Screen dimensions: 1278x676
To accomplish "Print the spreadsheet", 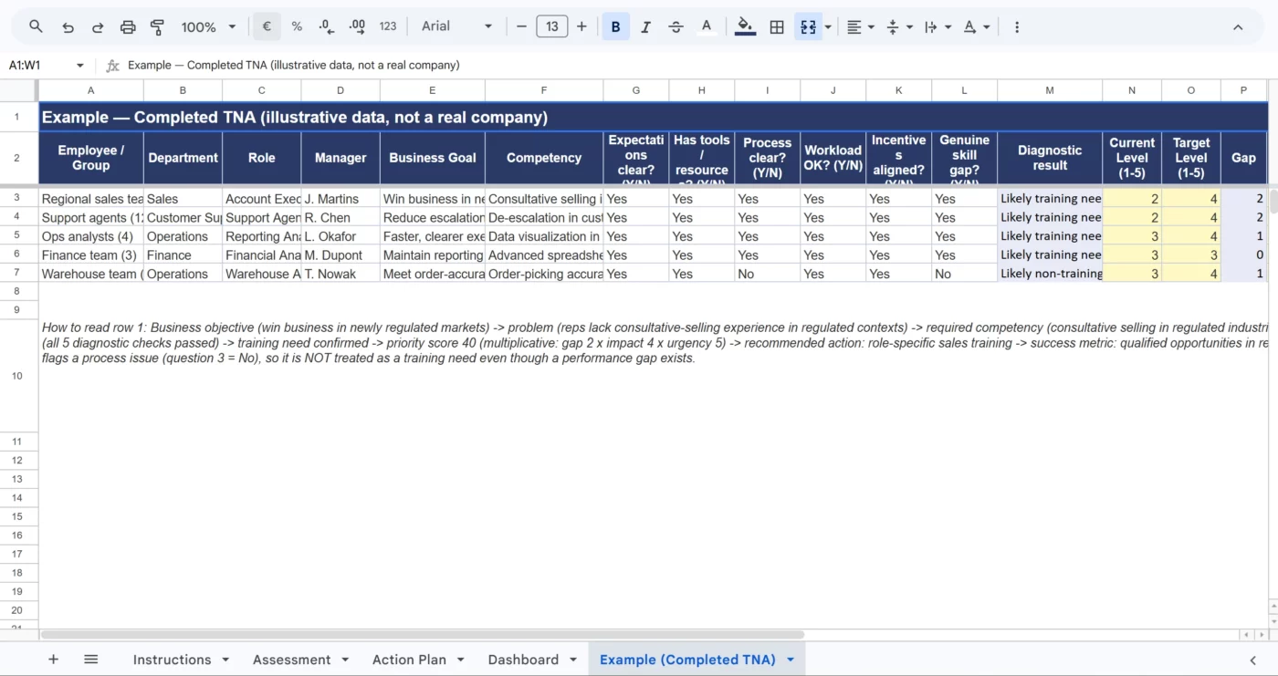I will 128,27.
